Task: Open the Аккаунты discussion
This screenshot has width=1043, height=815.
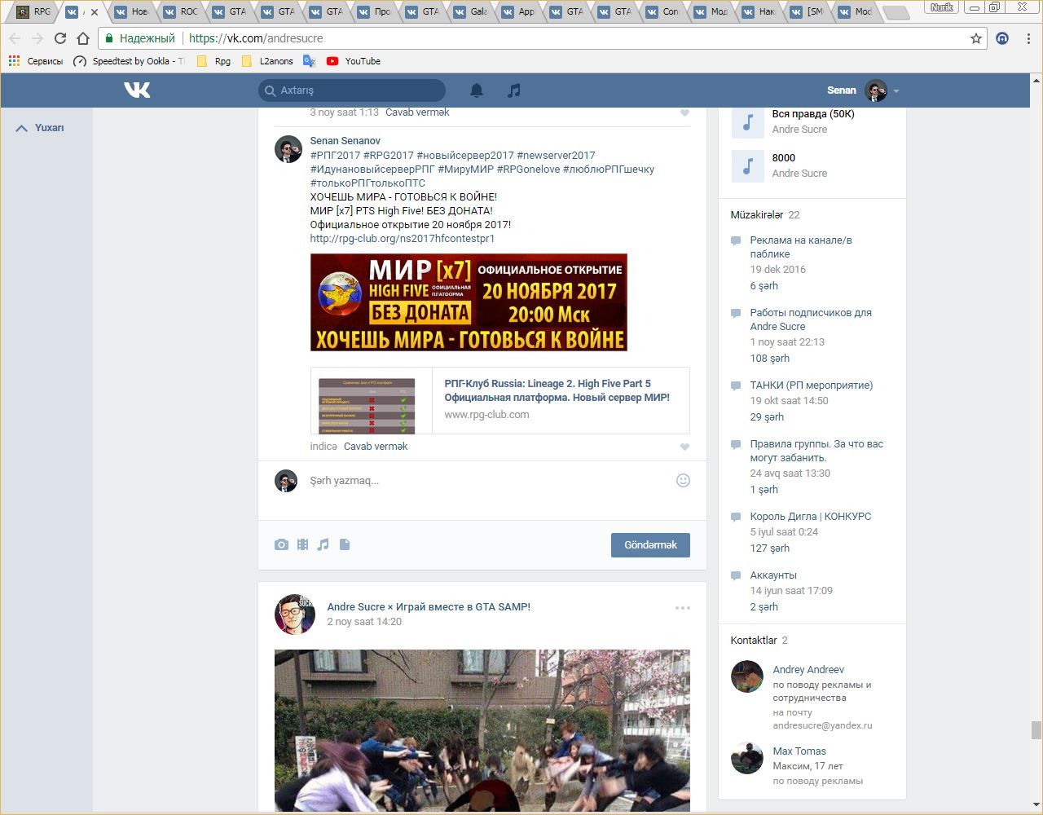Action: point(773,575)
